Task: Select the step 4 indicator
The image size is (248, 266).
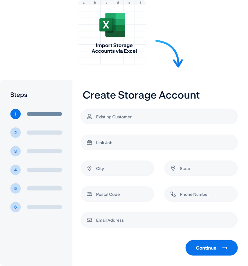Action: click(15, 170)
